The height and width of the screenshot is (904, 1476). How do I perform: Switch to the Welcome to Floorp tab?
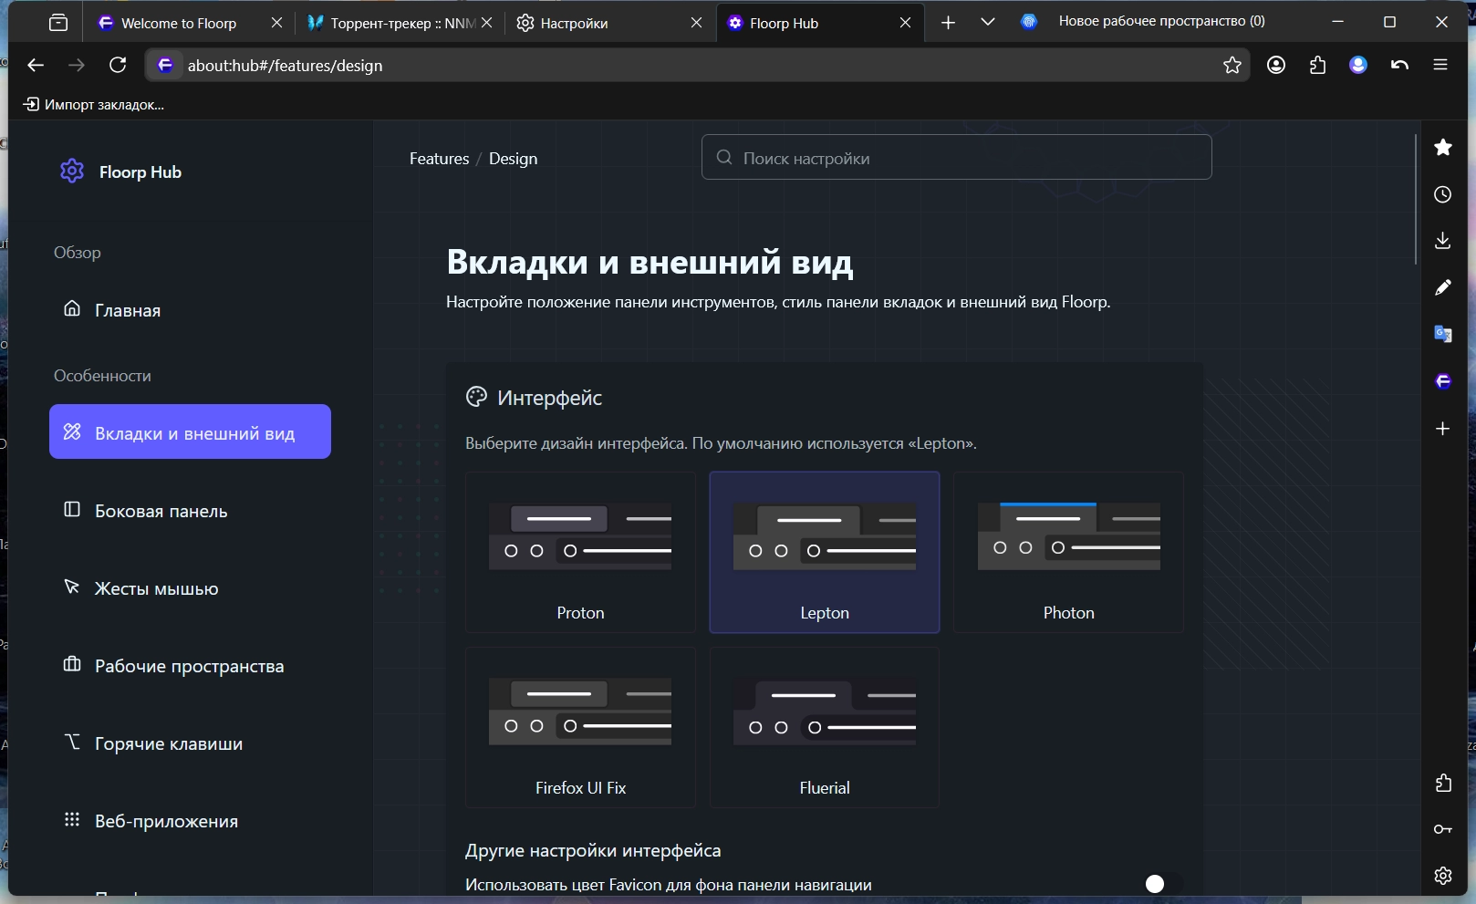pos(178,23)
